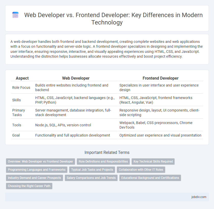The image size is (214, 209).
Task: Click the 'Important Related Terms' heading
Action: pyautogui.click(x=107, y=152)
